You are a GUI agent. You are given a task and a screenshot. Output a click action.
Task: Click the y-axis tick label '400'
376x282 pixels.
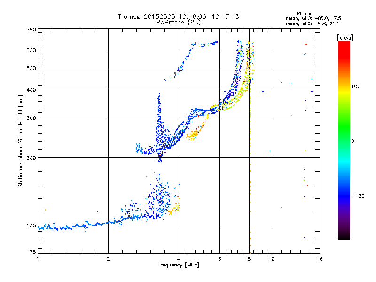pyautogui.click(x=31, y=90)
